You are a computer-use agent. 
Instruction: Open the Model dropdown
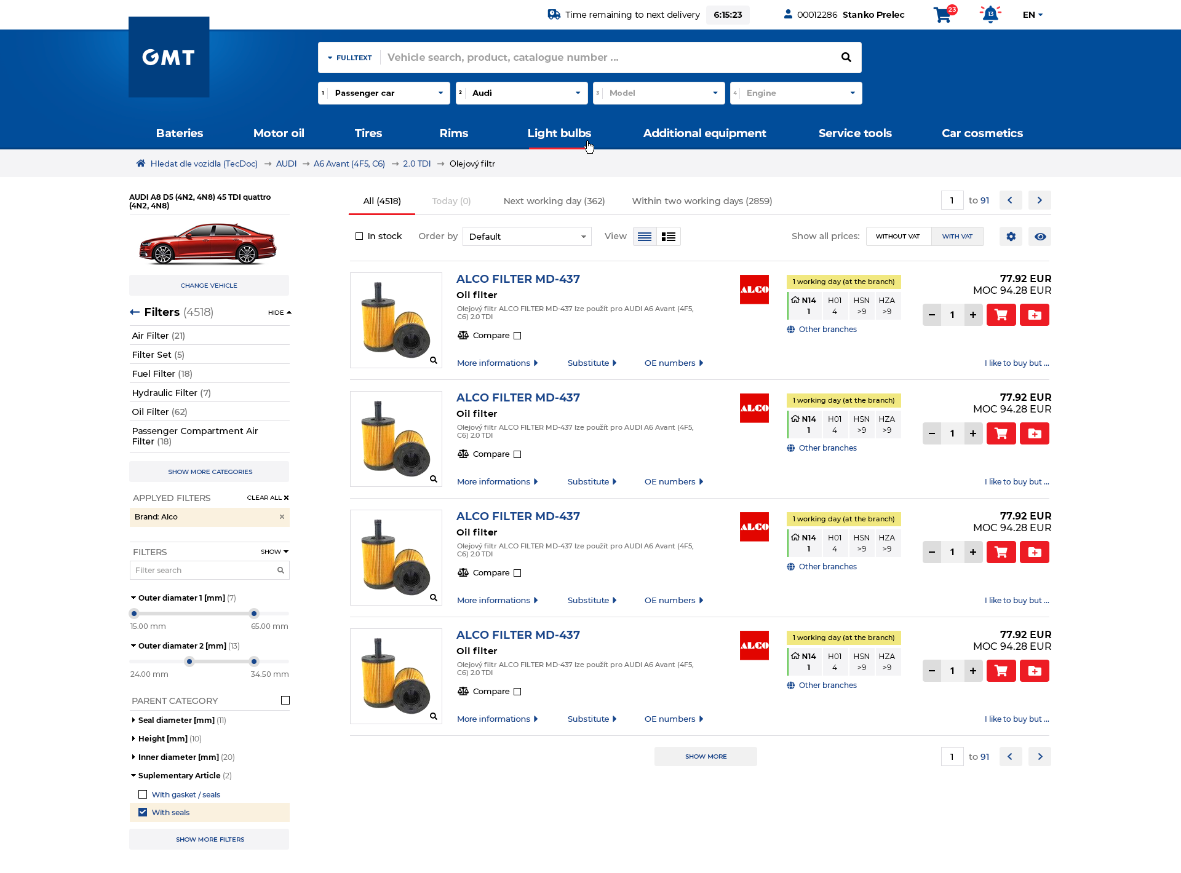pos(659,93)
